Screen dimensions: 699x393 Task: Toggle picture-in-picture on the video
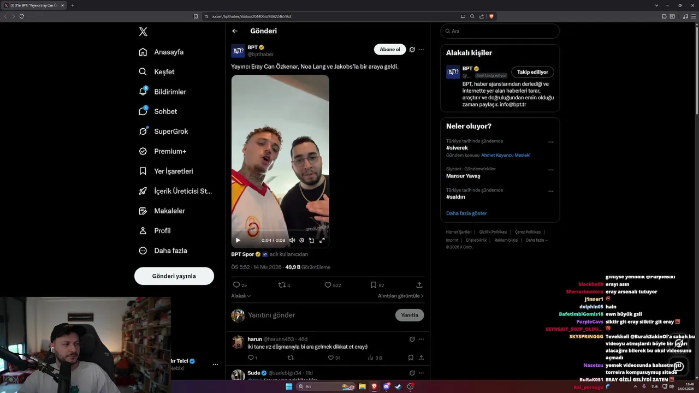pyautogui.click(x=311, y=240)
